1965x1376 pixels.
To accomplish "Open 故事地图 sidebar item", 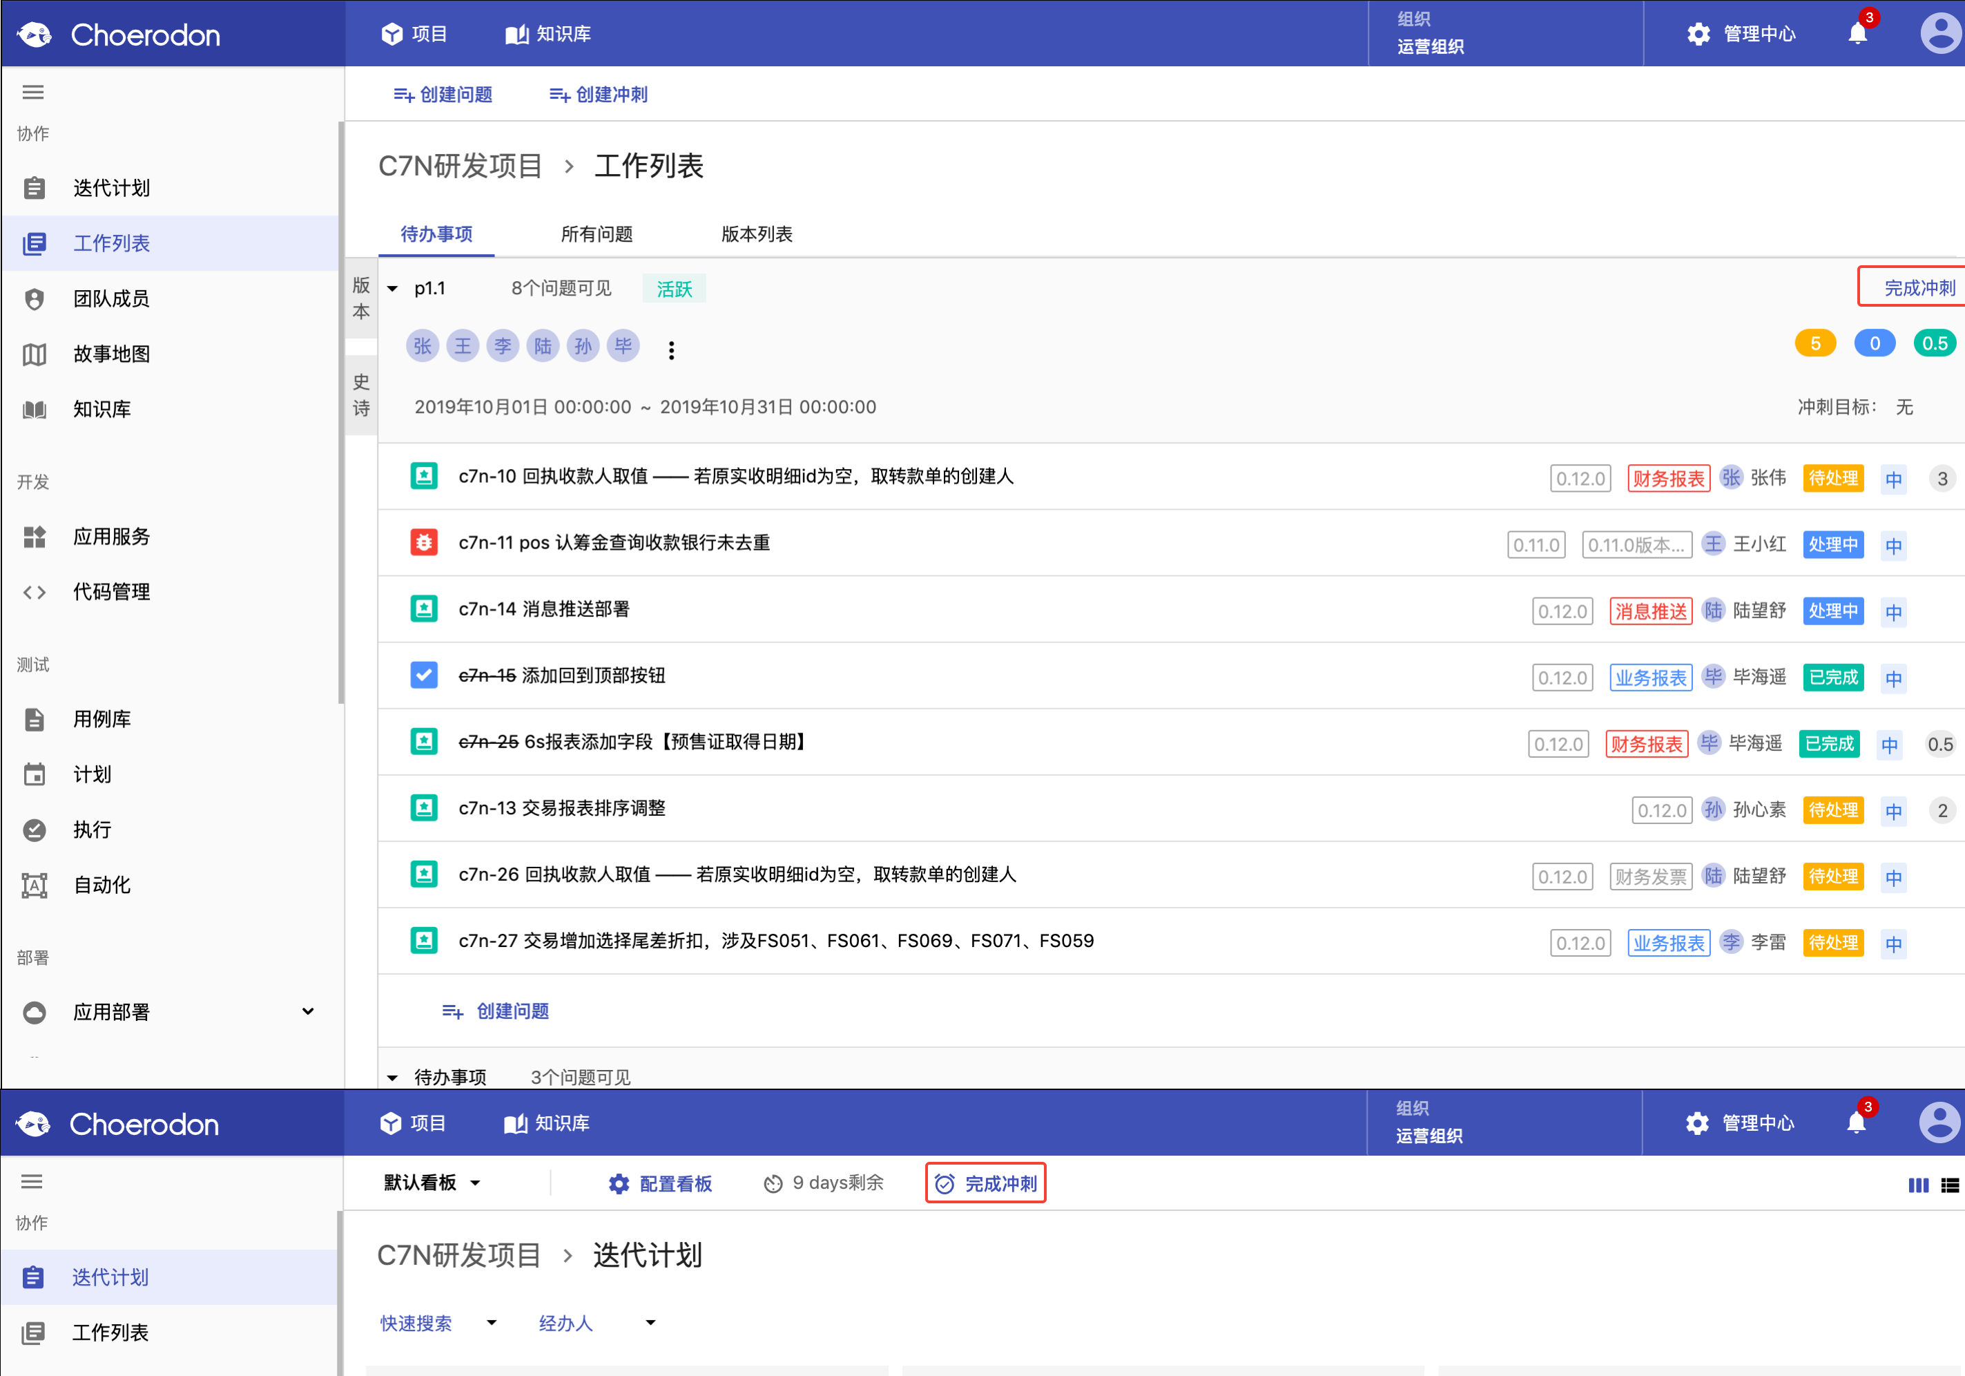I will (x=171, y=354).
